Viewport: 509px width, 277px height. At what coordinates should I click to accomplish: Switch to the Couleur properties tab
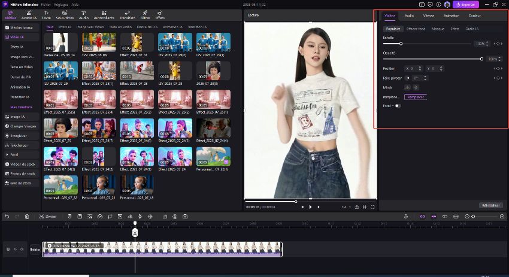pos(475,16)
